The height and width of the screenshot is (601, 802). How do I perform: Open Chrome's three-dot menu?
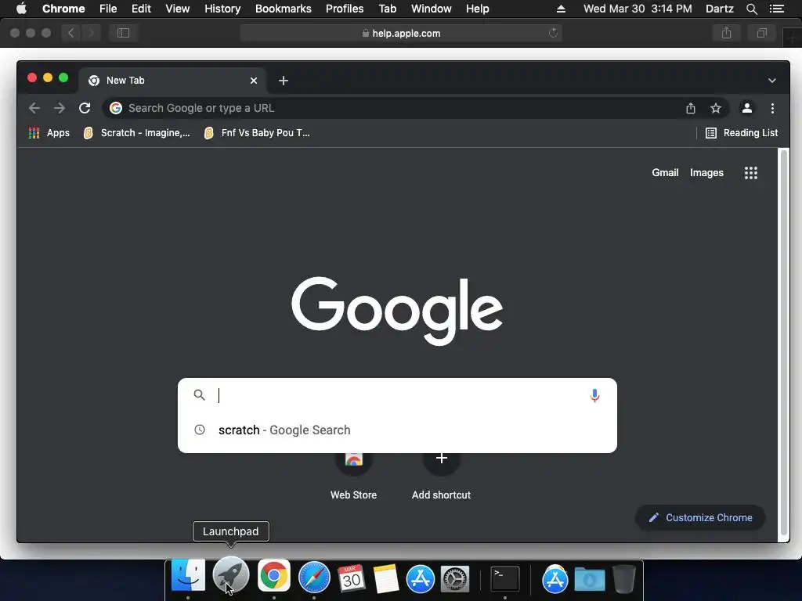pos(772,108)
